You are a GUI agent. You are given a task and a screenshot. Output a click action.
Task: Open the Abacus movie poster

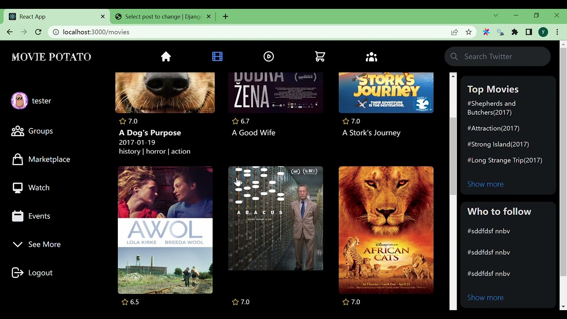276,218
